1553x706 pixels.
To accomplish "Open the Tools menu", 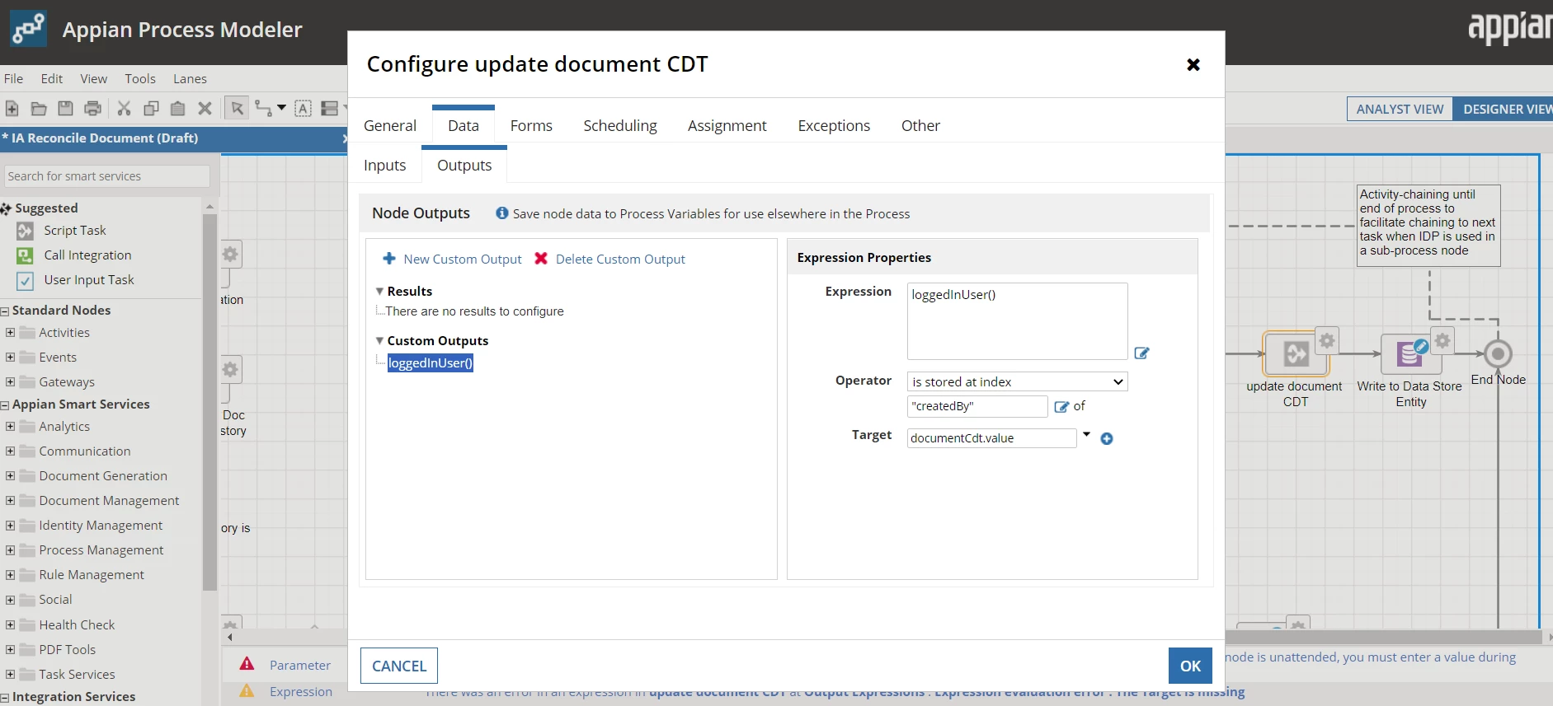I will [x=140, y=79].
